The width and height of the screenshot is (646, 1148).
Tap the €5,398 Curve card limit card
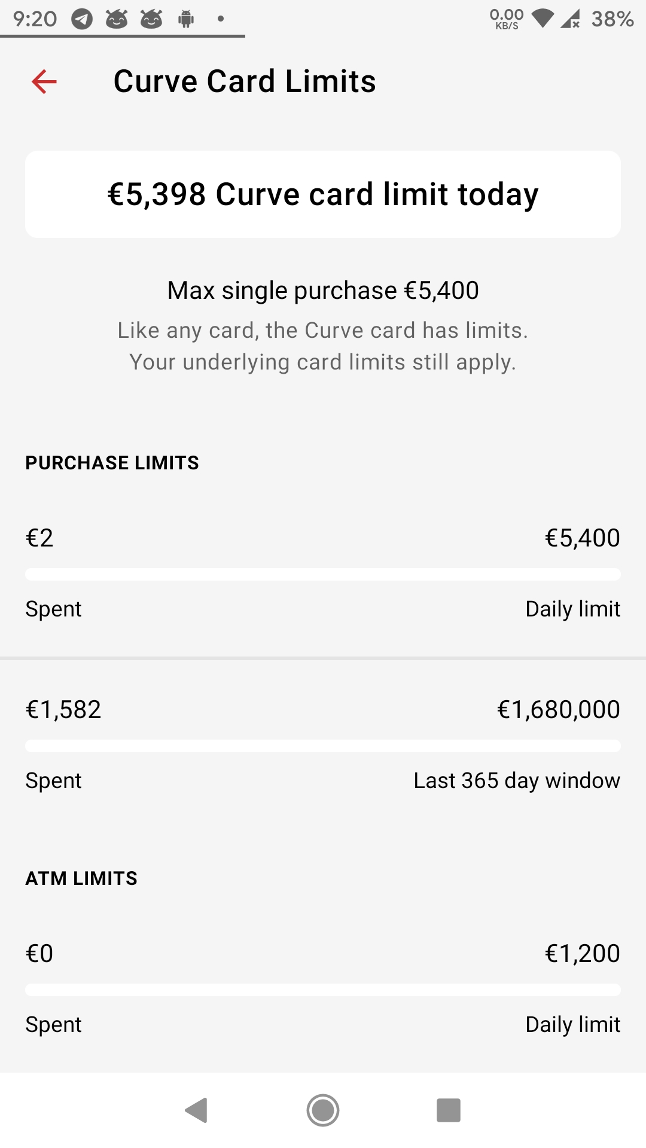pyautogui.click(x=323, y=194)
